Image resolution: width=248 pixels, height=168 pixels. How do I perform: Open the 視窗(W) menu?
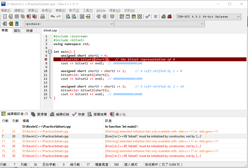(x=115, y=11)
